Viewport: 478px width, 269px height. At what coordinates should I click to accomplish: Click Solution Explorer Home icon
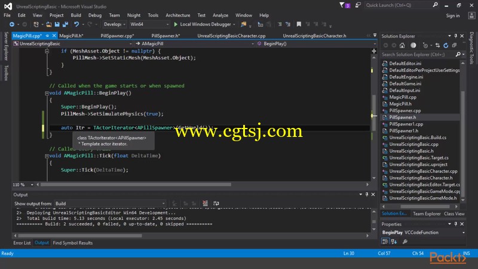point(402,45)
